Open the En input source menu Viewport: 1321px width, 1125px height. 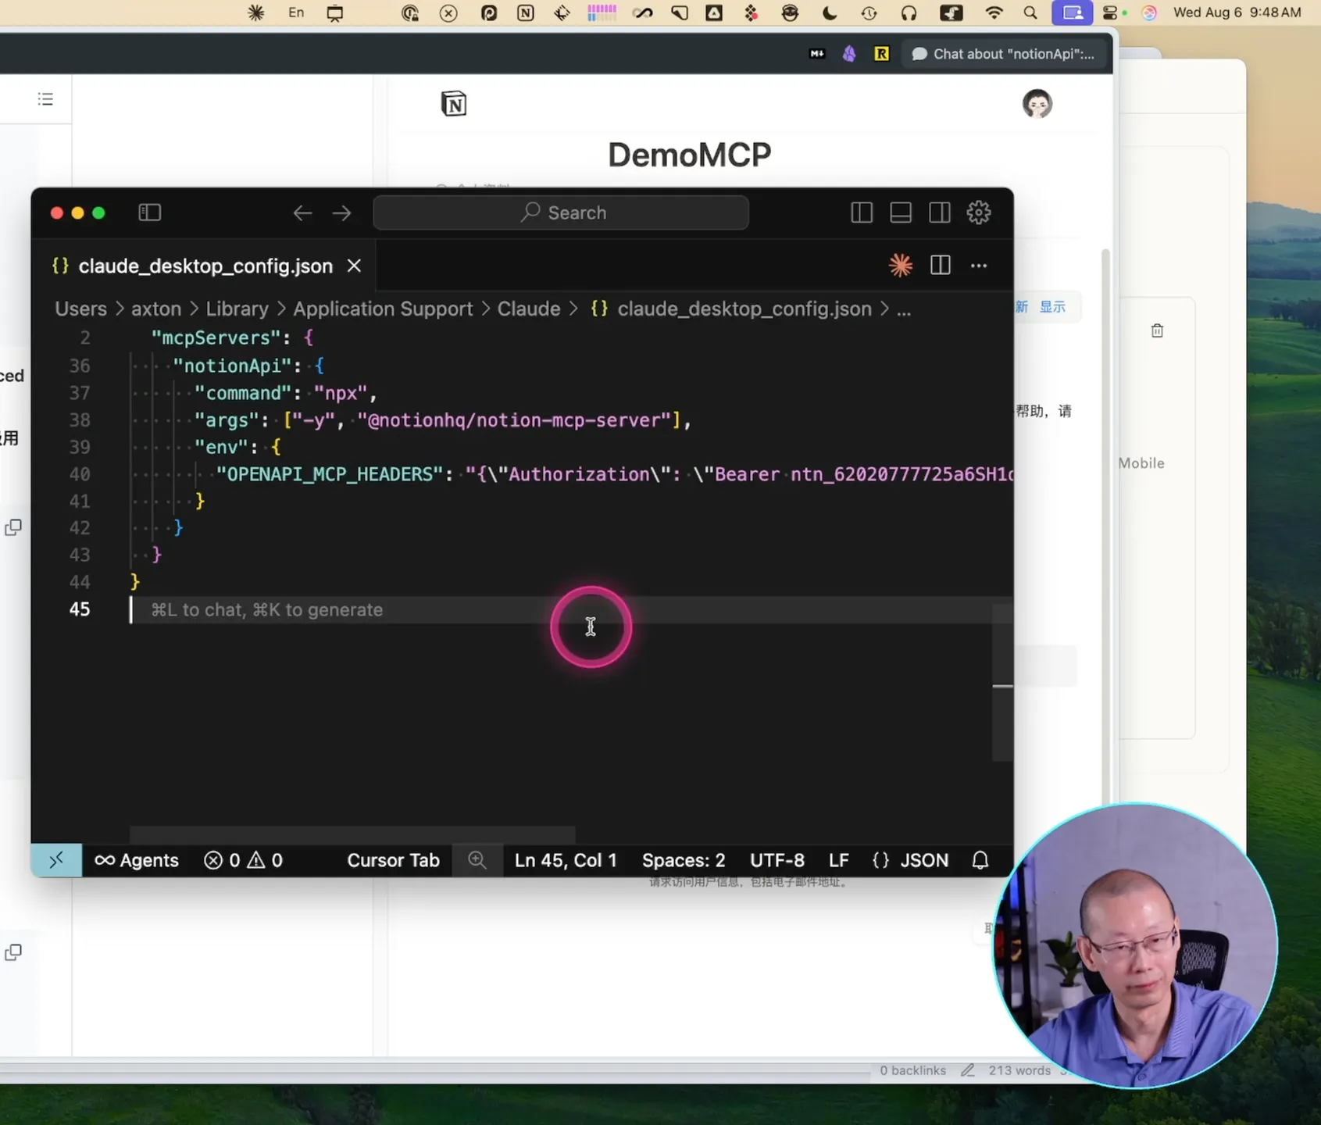(x=296, y=12)
